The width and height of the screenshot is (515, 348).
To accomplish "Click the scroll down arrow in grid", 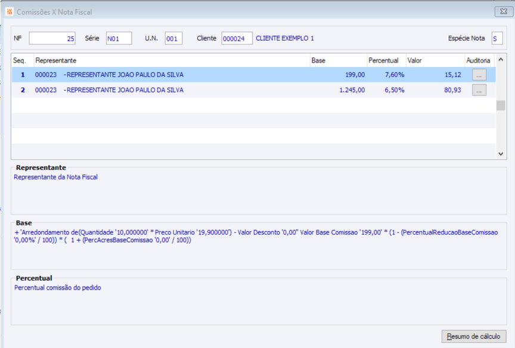I will [501, 154].
